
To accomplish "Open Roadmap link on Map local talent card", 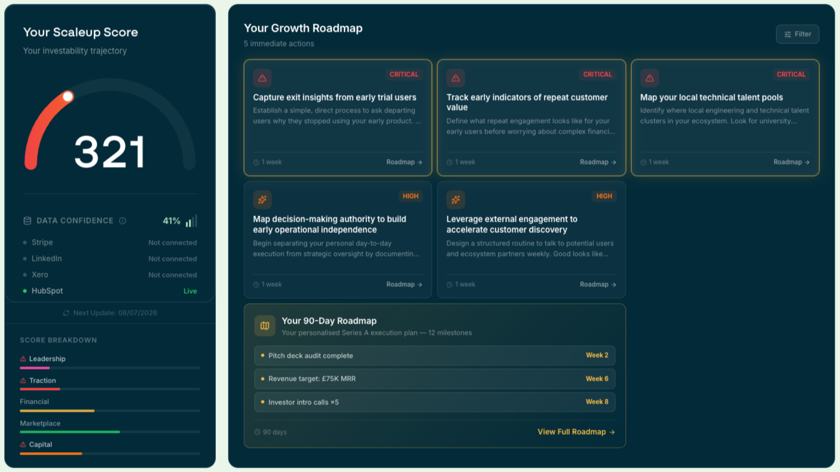I will [x=791, y=162].
